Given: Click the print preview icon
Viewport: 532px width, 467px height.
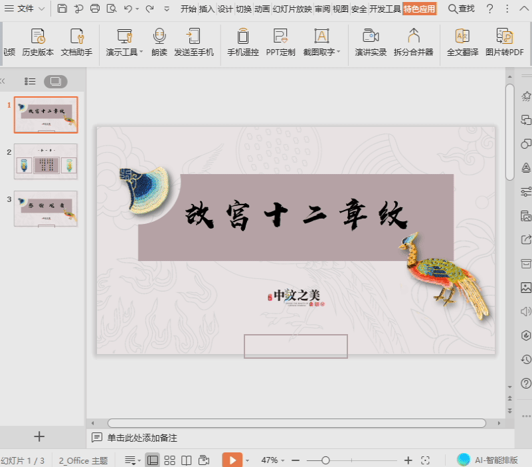Looking at the screenshot, I should 112,9.
